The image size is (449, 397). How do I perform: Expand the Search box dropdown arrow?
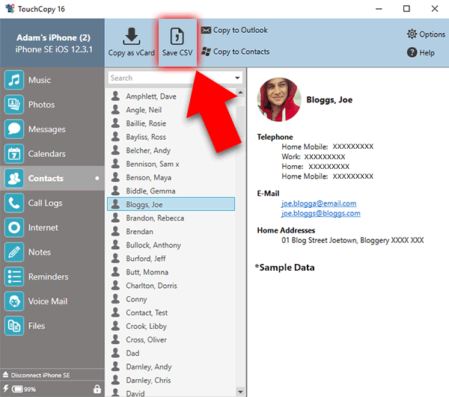(237, 78)
